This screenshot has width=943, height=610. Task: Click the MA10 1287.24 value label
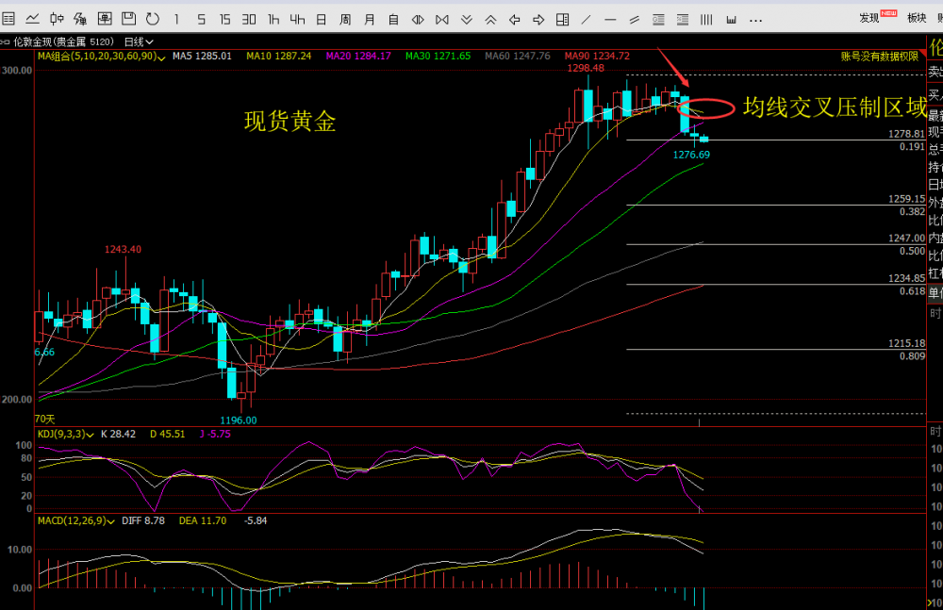[279, 56]
